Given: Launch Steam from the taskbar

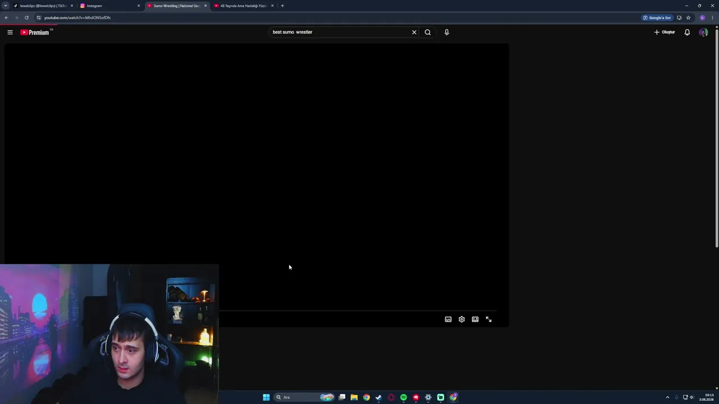Looking at the screenshot, I should pyautogui.click(x=379, y=397).
